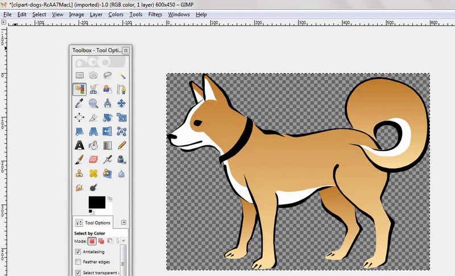Select the Text tool
The height and width of the screenshot is (276, 455).
pyautogui.click(x=80, y=145)
